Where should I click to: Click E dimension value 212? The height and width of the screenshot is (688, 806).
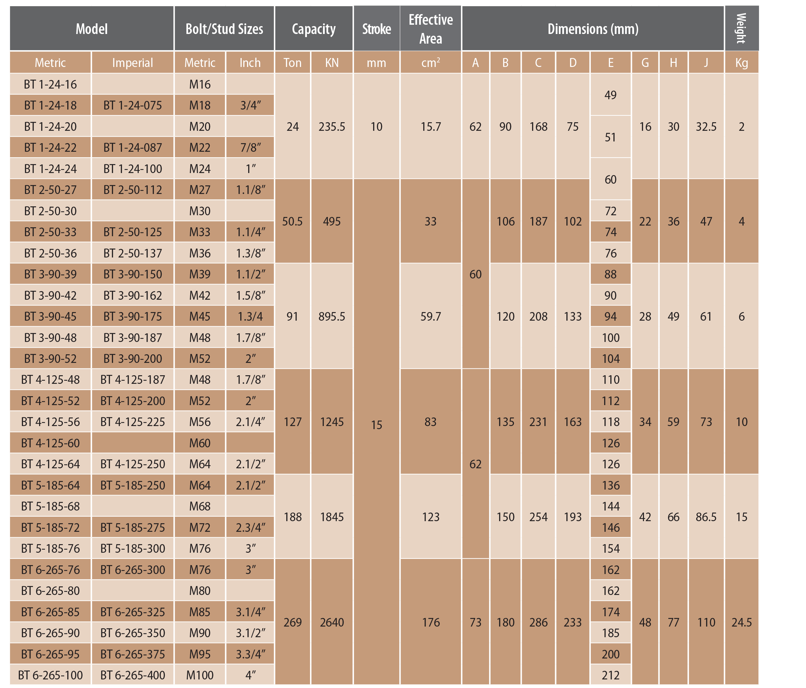pyautogui.click(x=610, y=675)
